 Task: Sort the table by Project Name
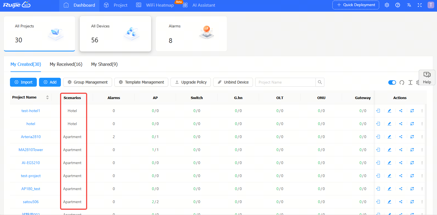point(47,97)
